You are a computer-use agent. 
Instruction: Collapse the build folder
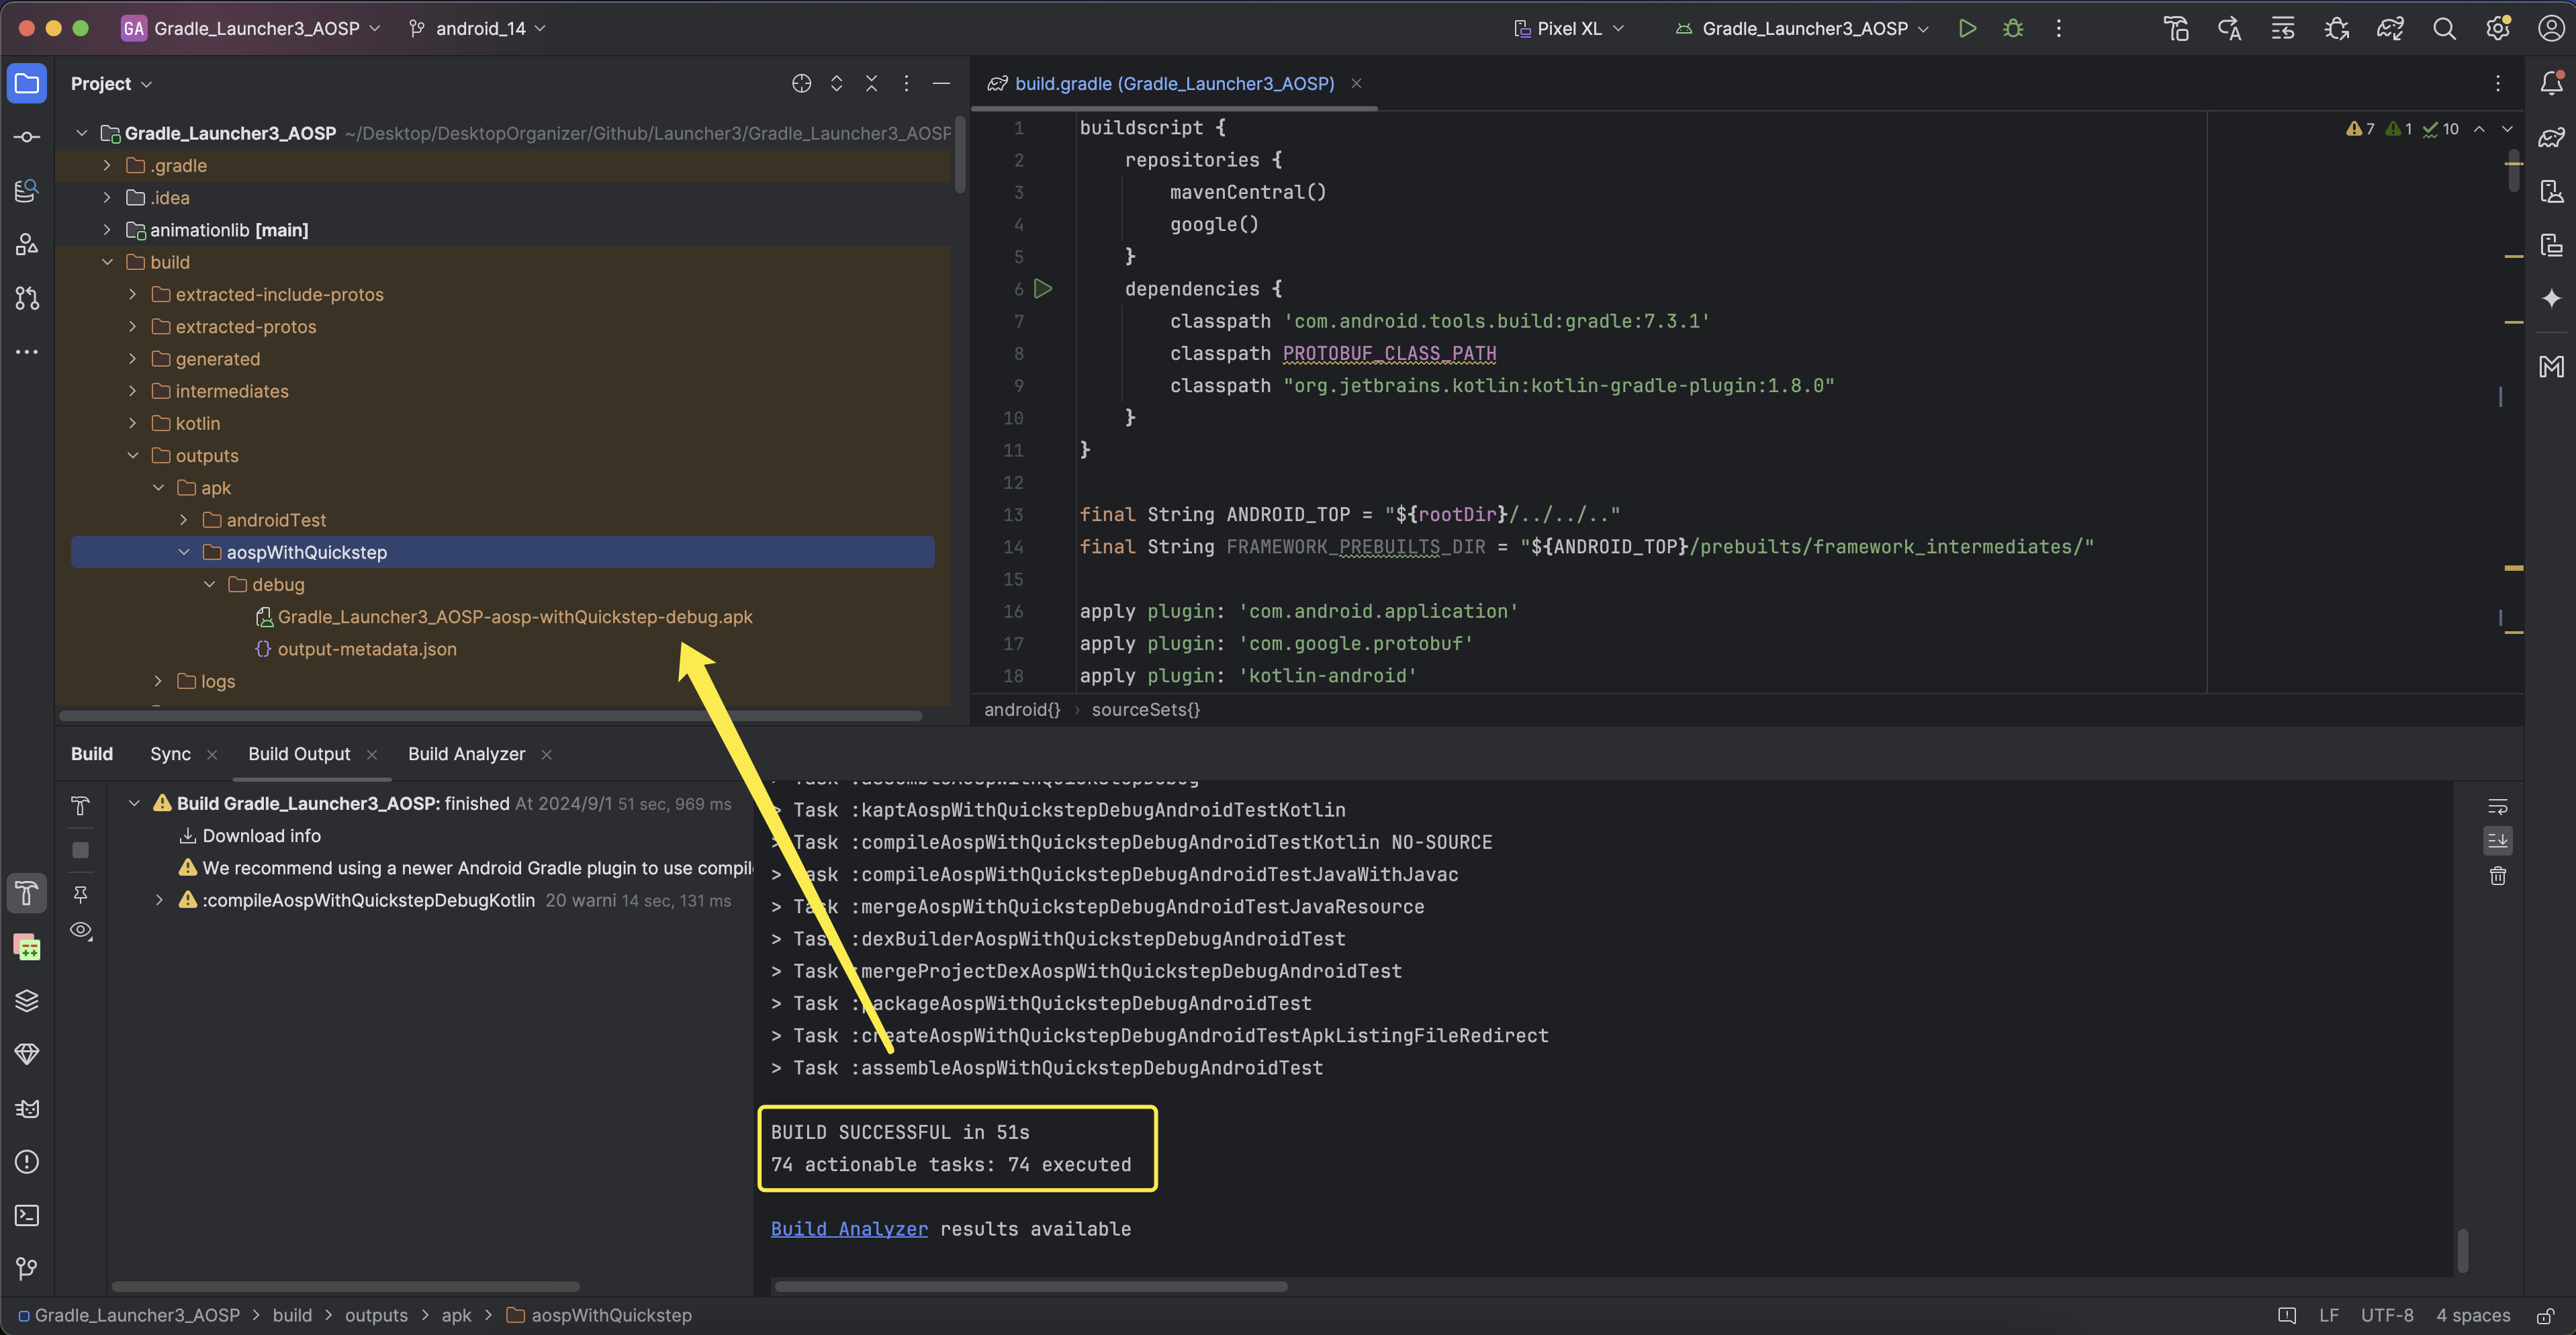[107, 262]
